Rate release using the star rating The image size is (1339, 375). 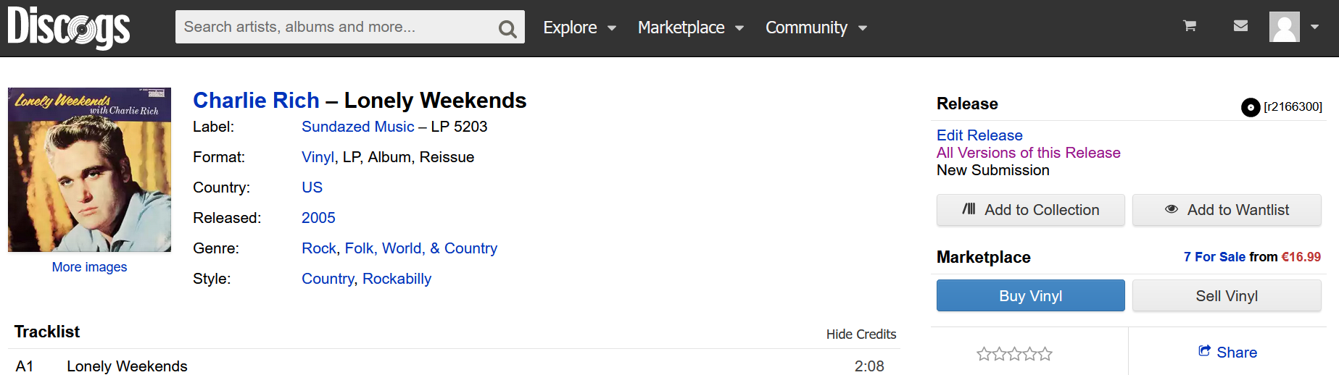point(1014,354)
